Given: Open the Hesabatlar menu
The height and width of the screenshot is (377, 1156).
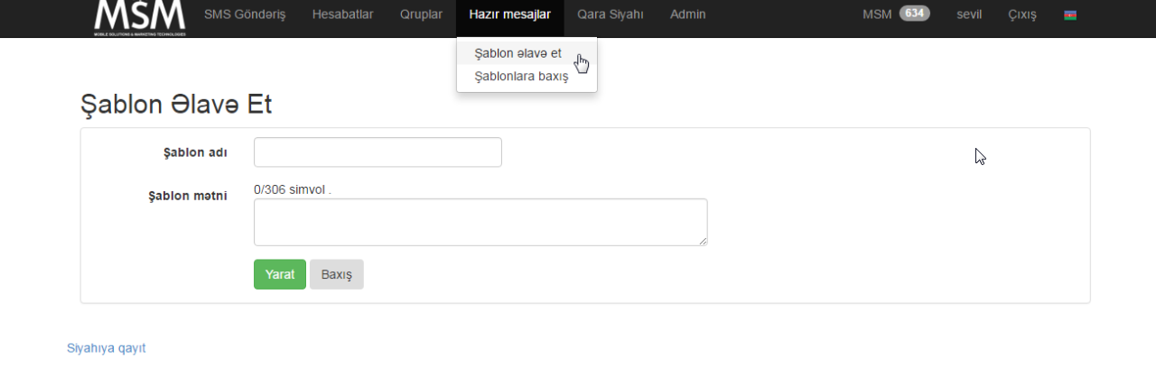Looking at the screenshot, I should coord(342,14).
